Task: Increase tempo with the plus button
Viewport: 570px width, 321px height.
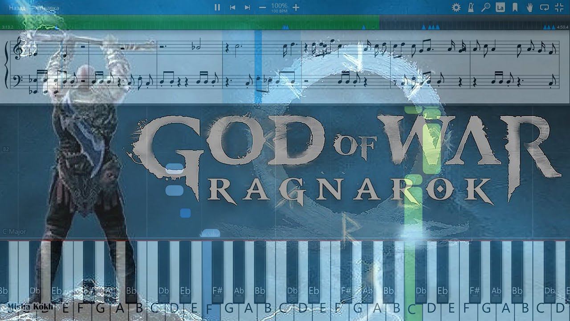Action: [296, 7]
